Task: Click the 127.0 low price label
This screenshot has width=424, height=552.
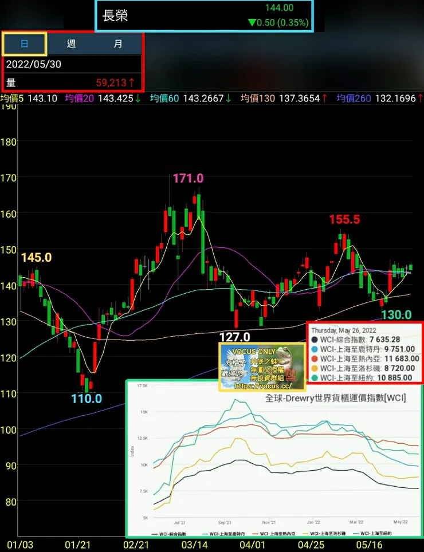Action: click(x=234, y=337)
